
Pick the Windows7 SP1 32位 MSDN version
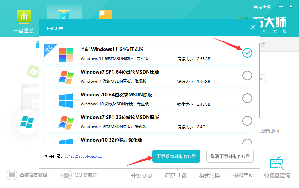coord(247,121)
